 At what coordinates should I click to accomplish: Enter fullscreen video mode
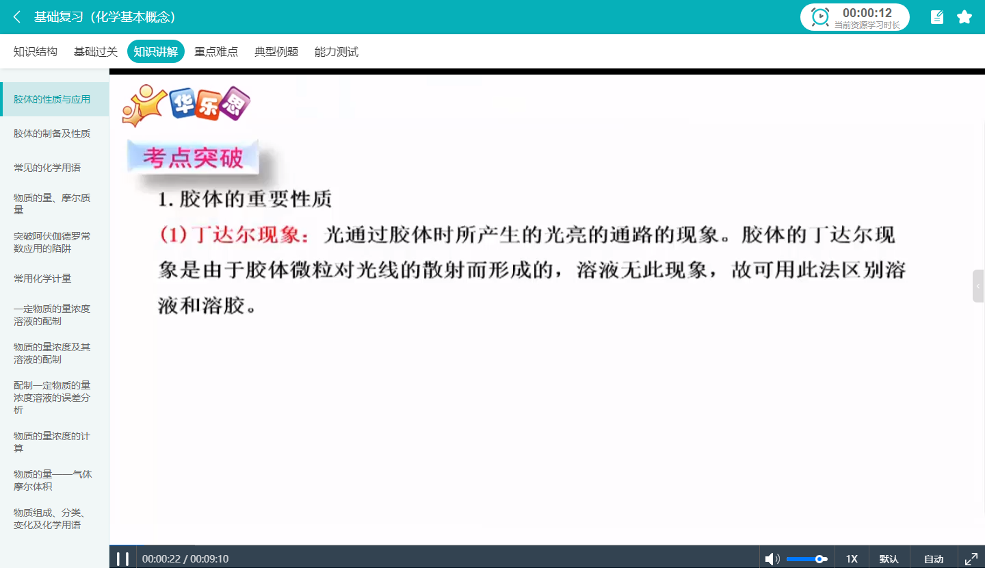971,559
